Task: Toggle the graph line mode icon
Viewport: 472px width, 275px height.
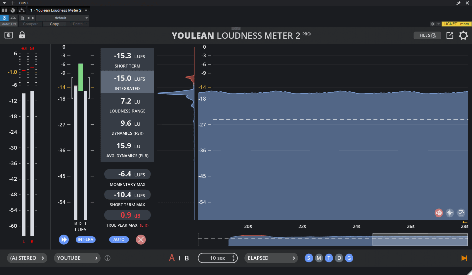Action: tap(461, 213)
